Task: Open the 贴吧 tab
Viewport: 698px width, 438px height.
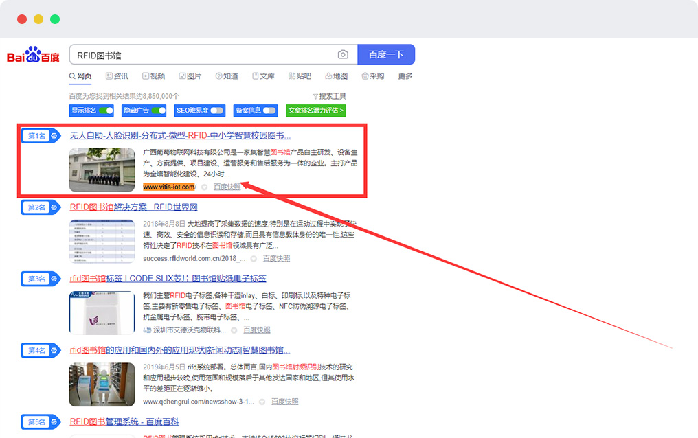Action: point(300,76)
